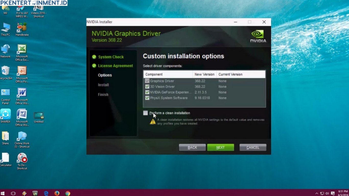Click the 368.22 value in 3D Vision row
349x196 pixels.
200,87
